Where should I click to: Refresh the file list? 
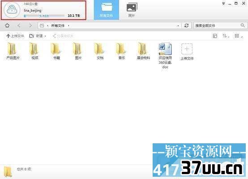(x=187, y=25)
